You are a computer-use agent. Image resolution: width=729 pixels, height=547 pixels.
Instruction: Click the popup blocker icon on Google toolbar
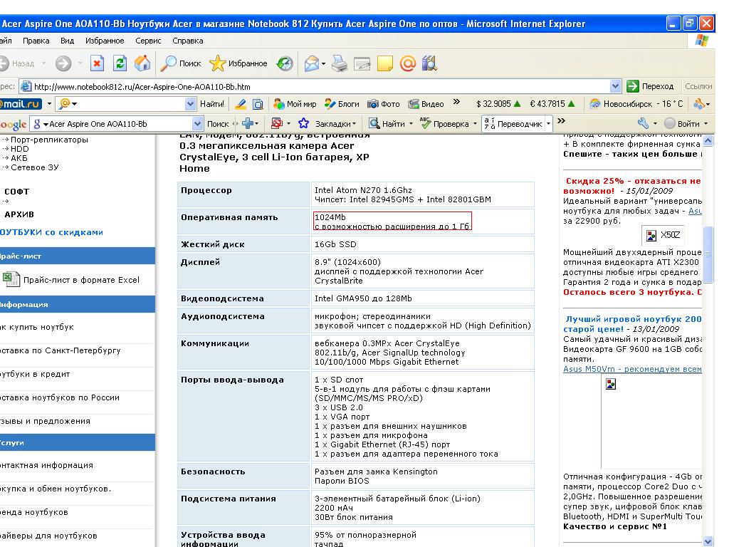point(277,123)
